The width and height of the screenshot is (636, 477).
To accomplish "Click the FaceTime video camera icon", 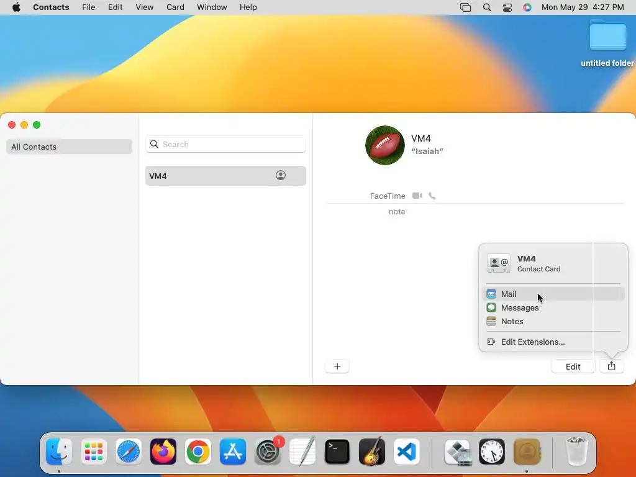I will click(x=417, y=196).
